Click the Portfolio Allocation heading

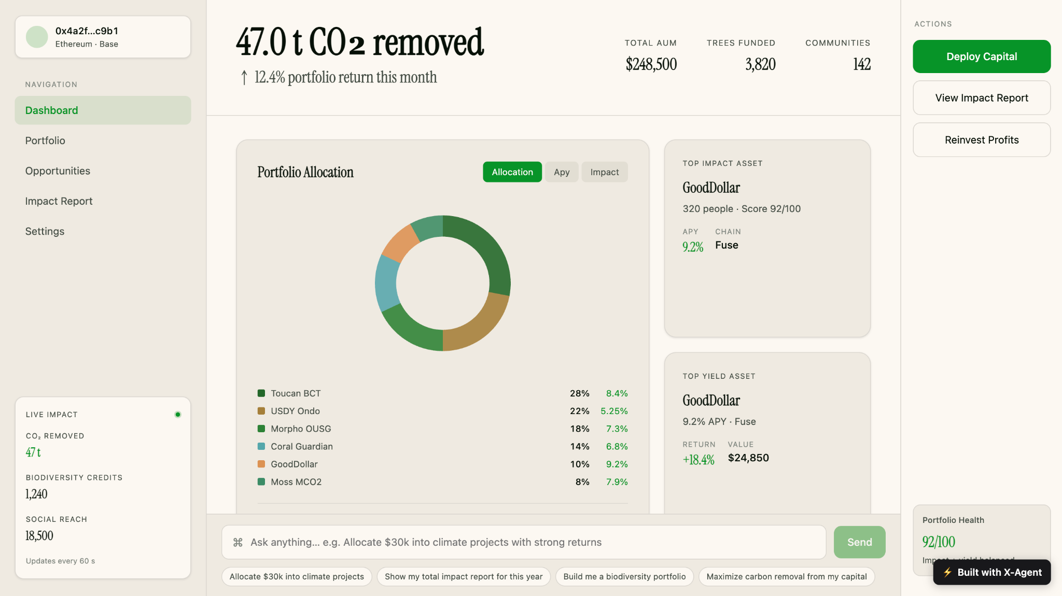(x=305, y=172)
